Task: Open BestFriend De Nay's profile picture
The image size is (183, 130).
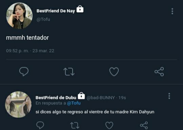Action: (19, 16)
